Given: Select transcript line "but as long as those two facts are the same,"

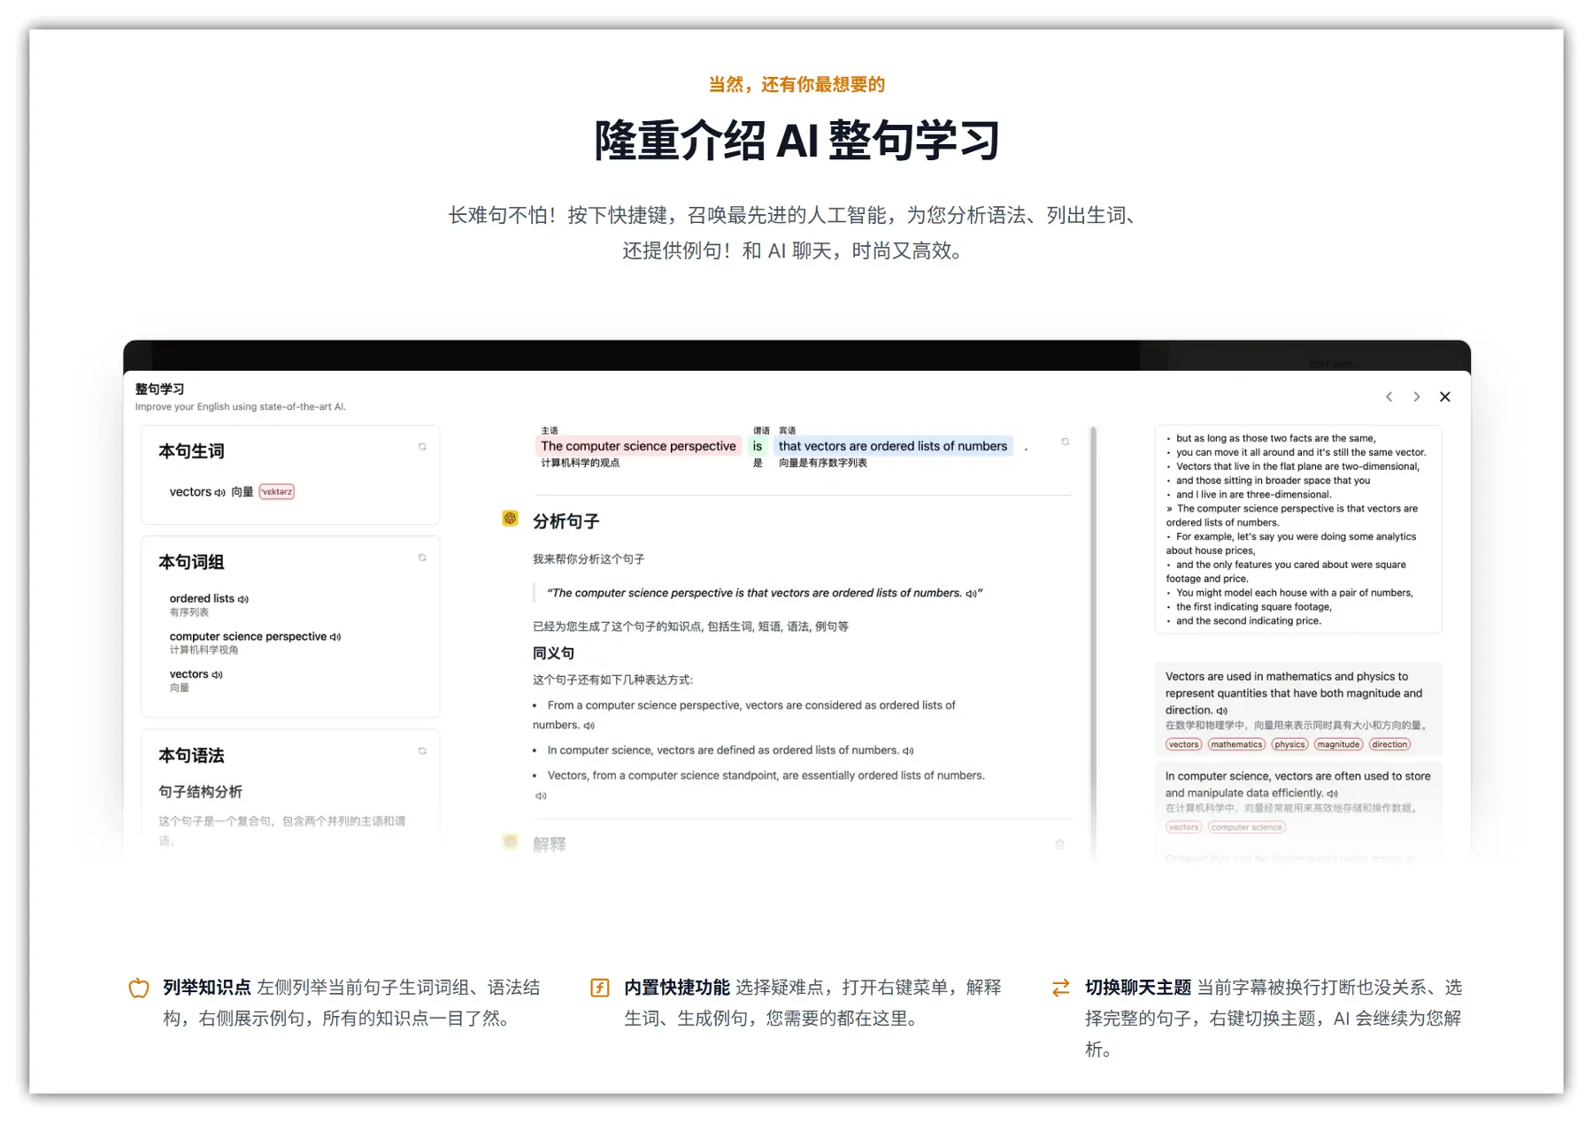Looking at the screenshot, I should pyautogui.click(x=1275, y=438).
